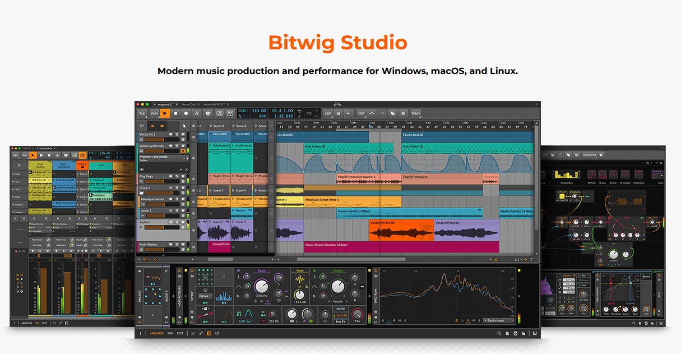Click the tempo value 110.00
The width and height of the screenshot is (681, 354).
259,111
